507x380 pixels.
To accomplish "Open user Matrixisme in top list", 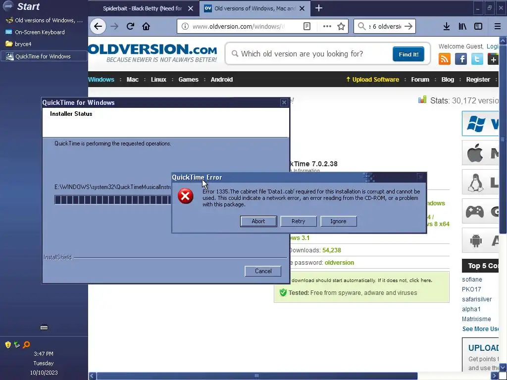I will 476,319.
